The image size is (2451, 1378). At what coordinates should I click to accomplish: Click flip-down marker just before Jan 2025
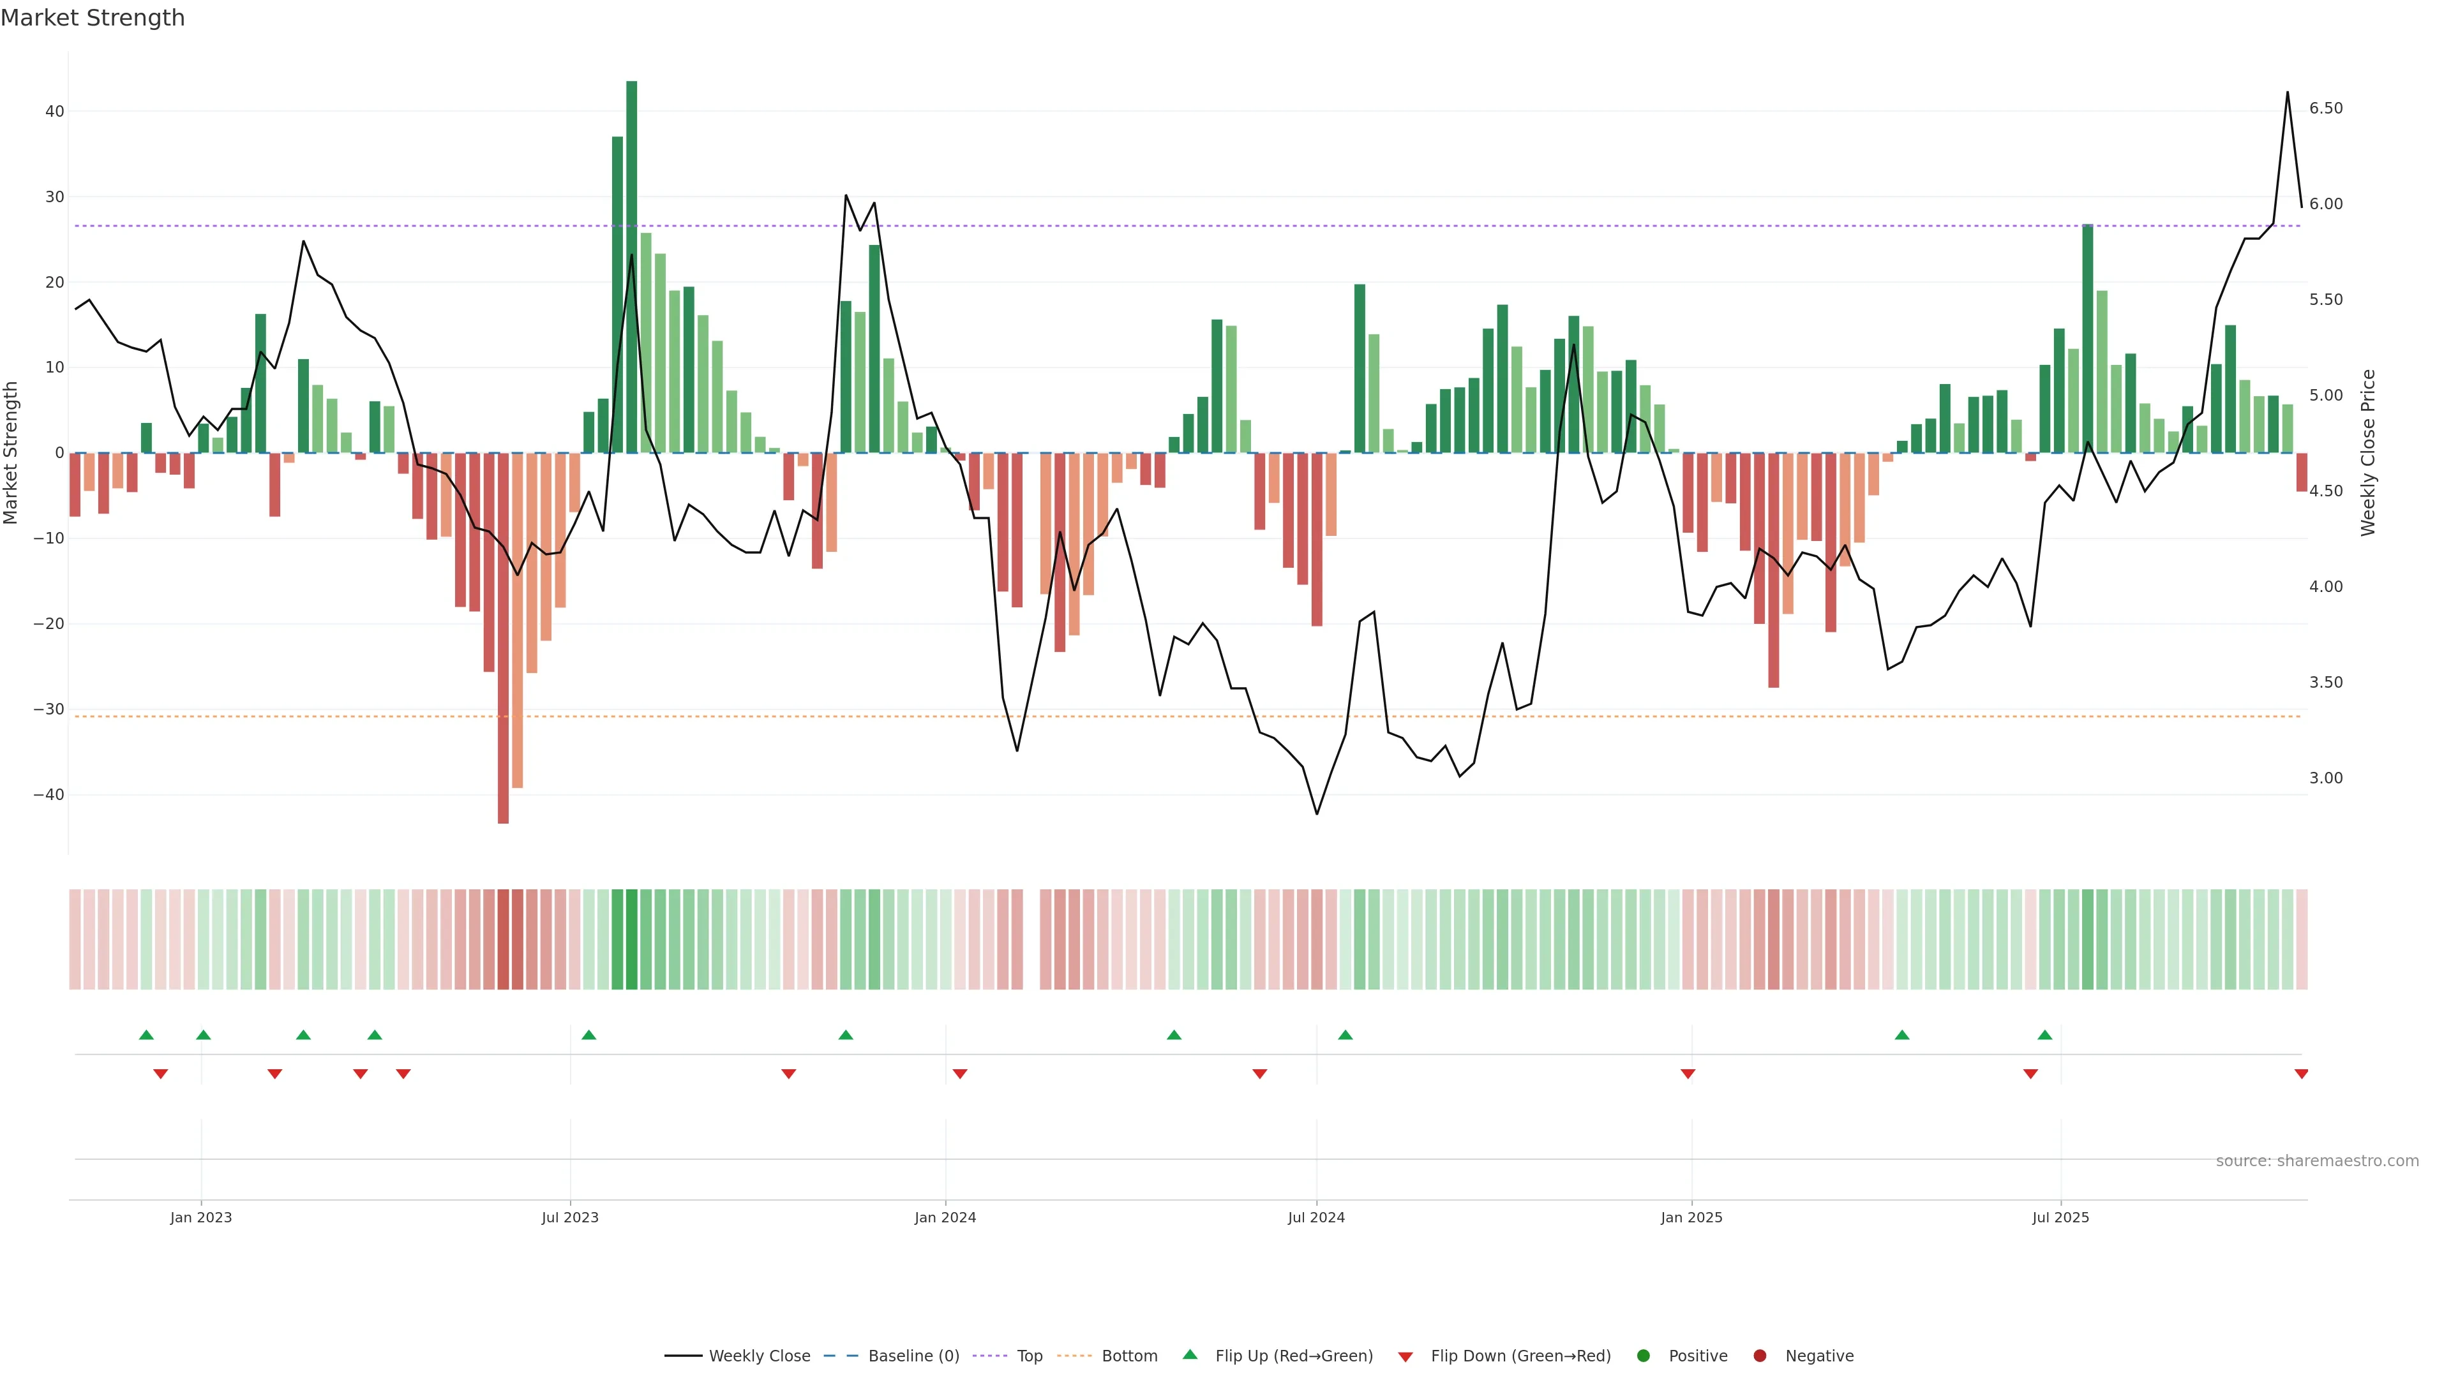[1687, 1074]
